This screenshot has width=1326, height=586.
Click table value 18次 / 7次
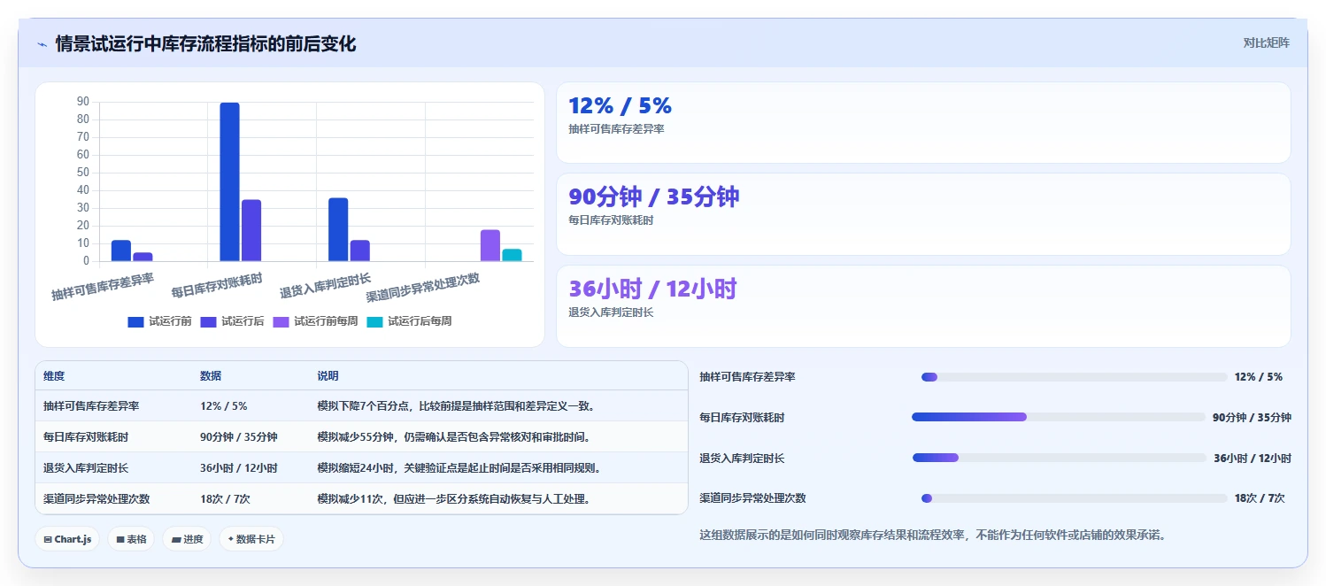coord(226,499)
